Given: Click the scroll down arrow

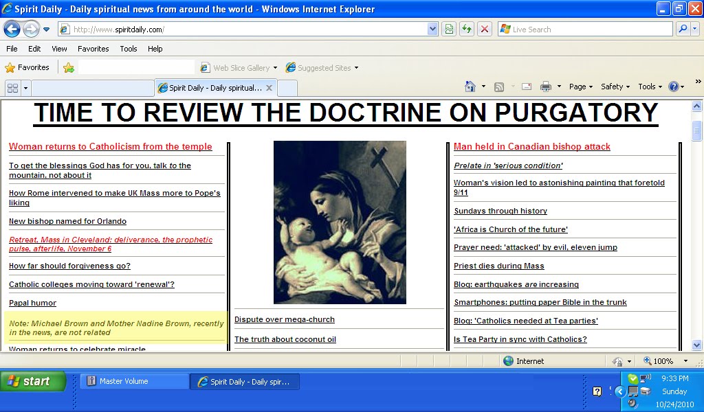Looking at the screenshot, I should (x=697, y=345).
